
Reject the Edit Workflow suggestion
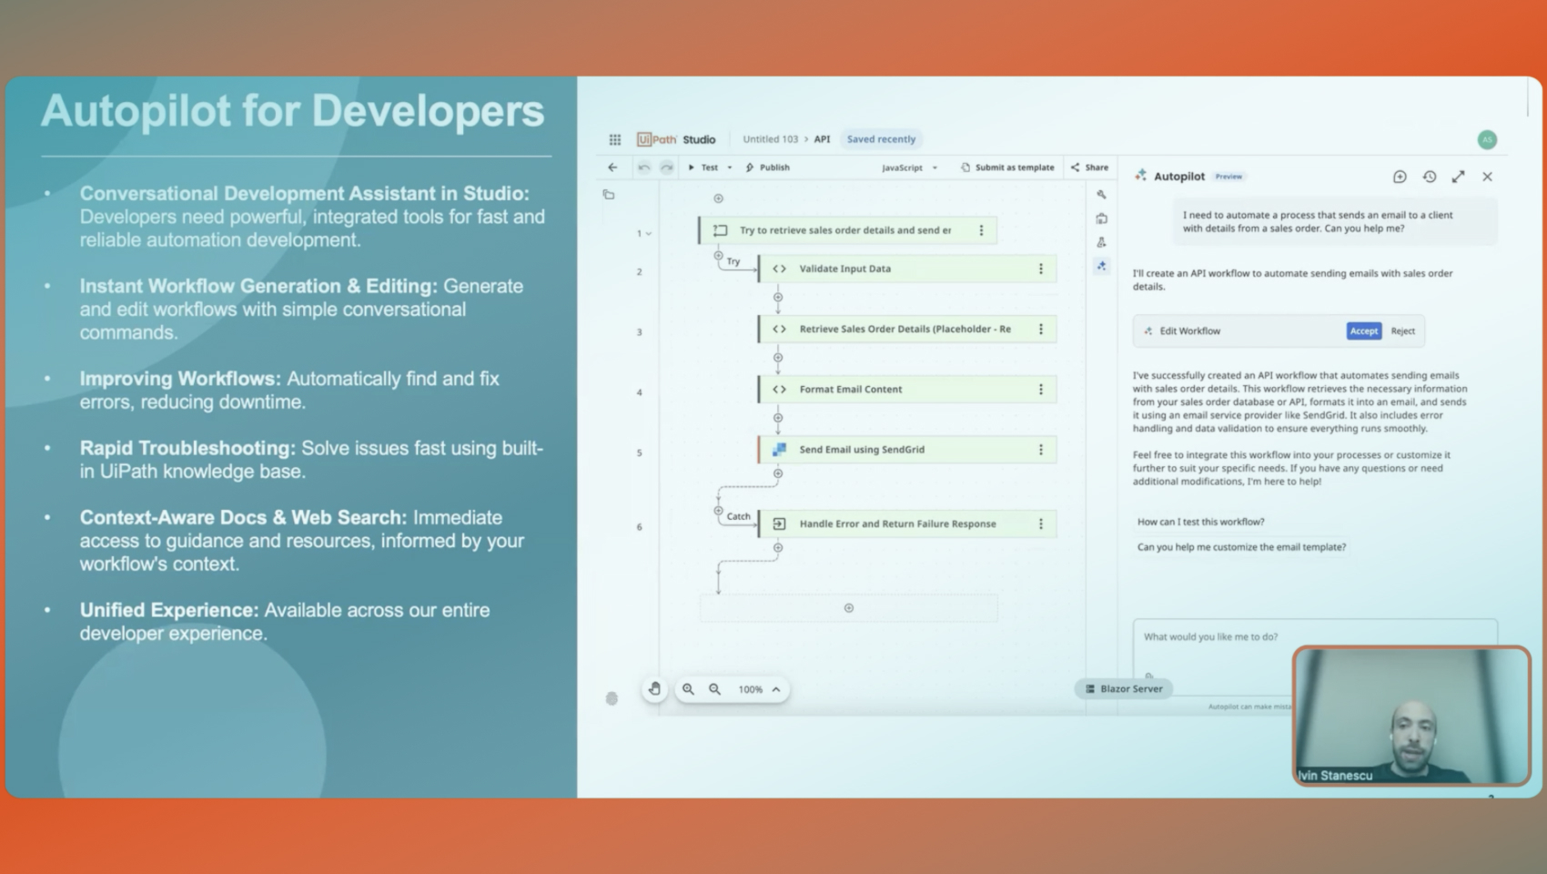[1402, 331]
